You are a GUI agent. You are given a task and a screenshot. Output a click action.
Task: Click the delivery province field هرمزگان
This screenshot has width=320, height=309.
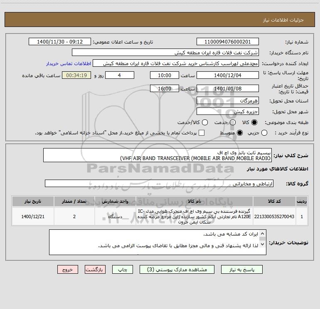tap(228, 100)
